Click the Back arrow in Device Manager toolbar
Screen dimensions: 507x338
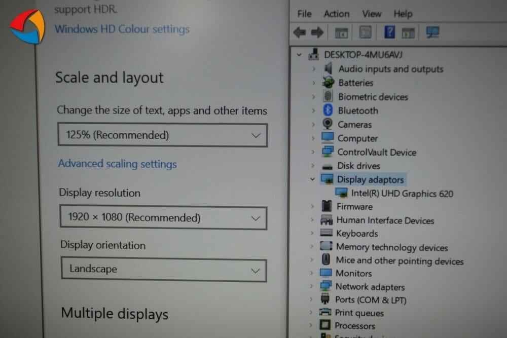tap(300, 32)
